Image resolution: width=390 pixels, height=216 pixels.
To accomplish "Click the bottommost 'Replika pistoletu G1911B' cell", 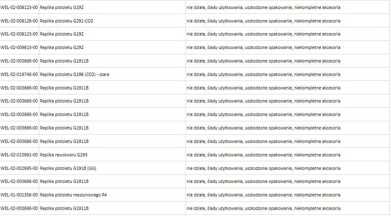I will [64, 208].
